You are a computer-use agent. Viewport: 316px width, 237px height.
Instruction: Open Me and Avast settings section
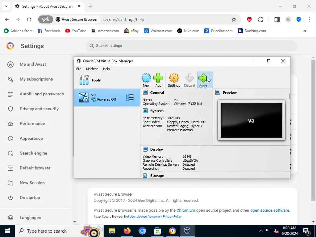tap(33, 64)
